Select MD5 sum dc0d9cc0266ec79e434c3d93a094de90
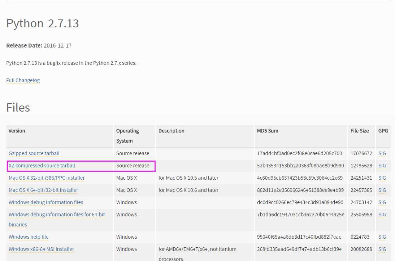The height and width of the screenshot is (261, 395). [300, 202]
